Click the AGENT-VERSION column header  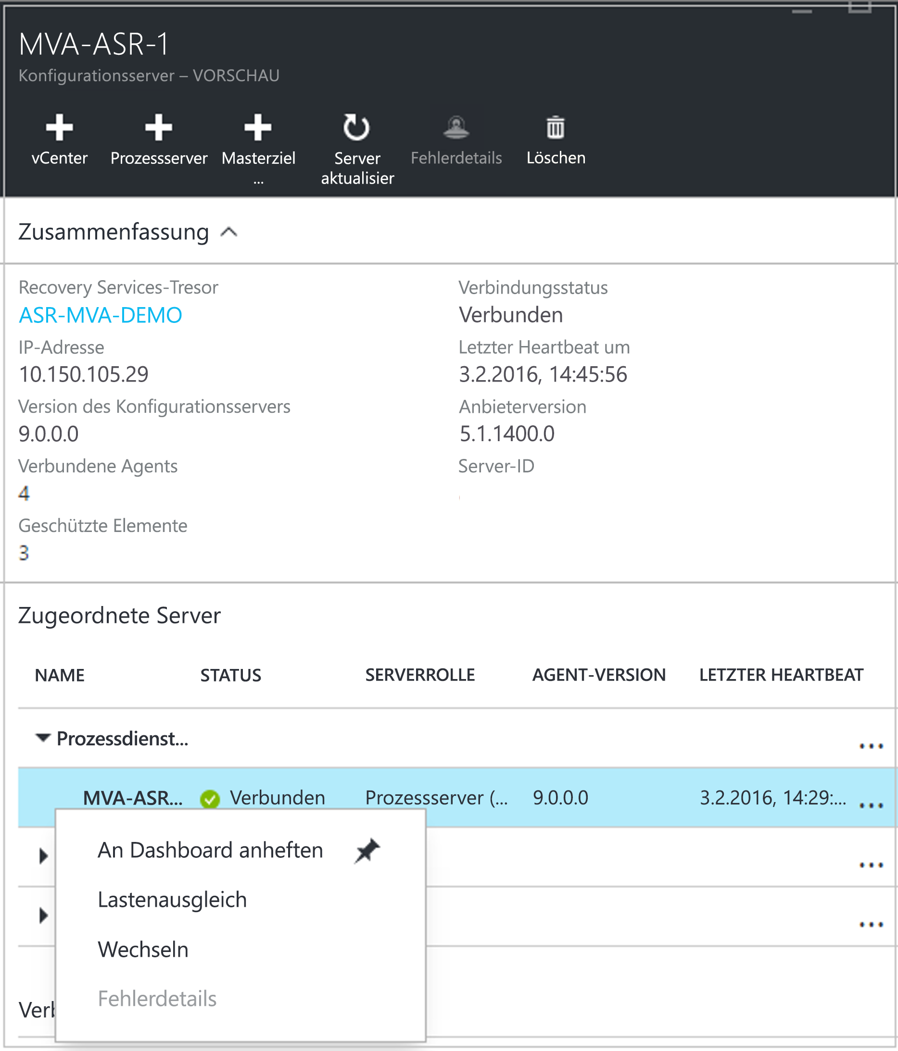(598, 675)
